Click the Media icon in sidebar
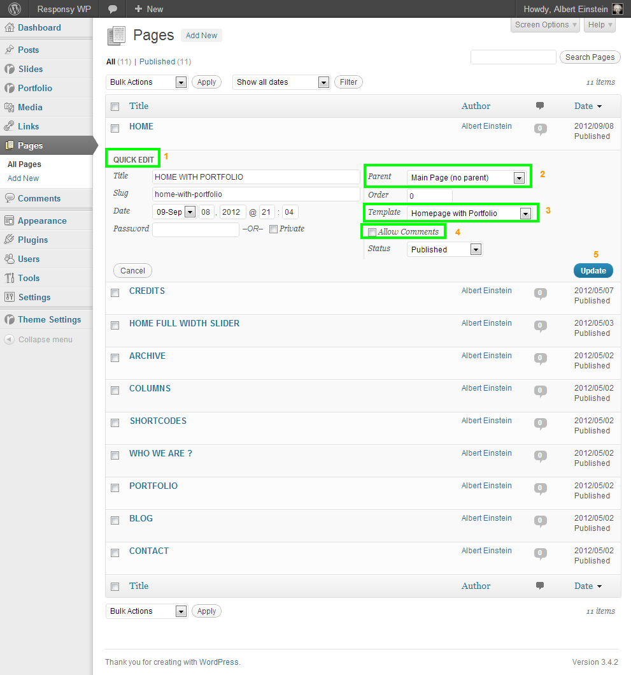The height and width of the screenshot is (675, 631). (10, 107)
